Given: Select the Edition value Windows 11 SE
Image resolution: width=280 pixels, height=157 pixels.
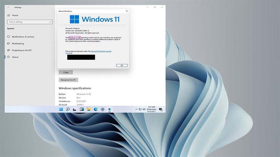Looking at the screenshot, I should (84, 94).
